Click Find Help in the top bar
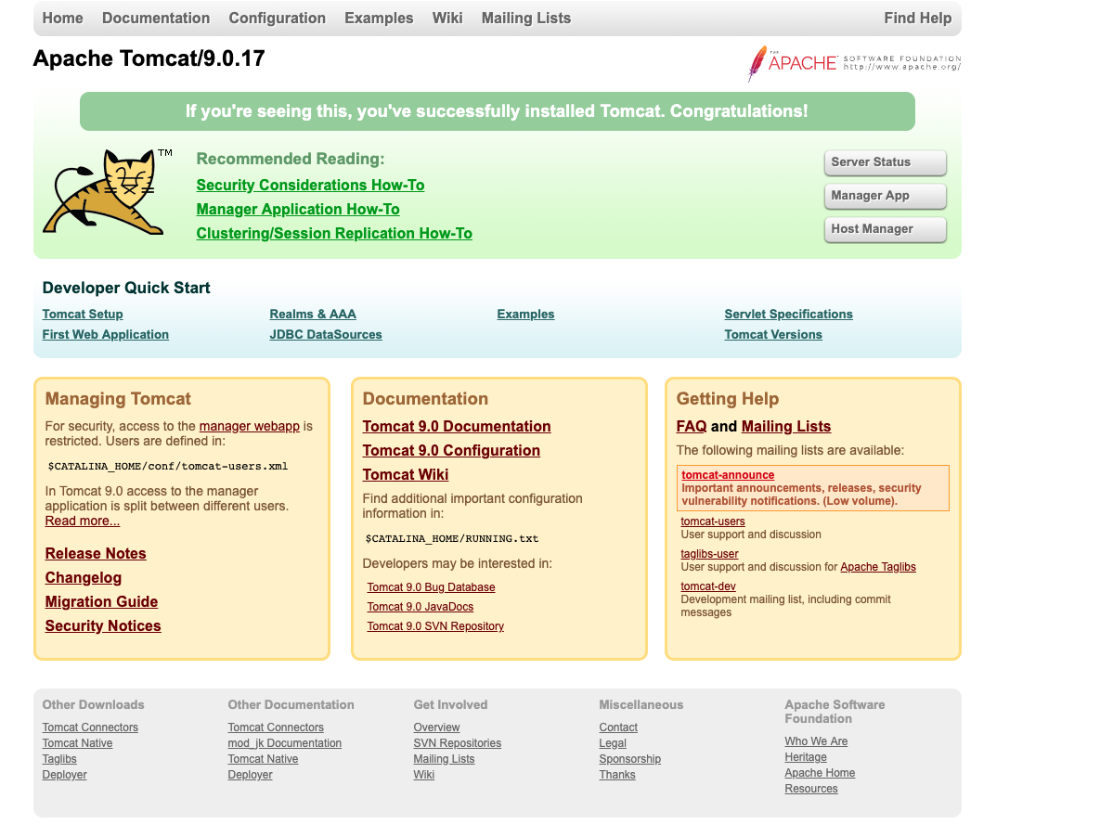 (917, 19)
